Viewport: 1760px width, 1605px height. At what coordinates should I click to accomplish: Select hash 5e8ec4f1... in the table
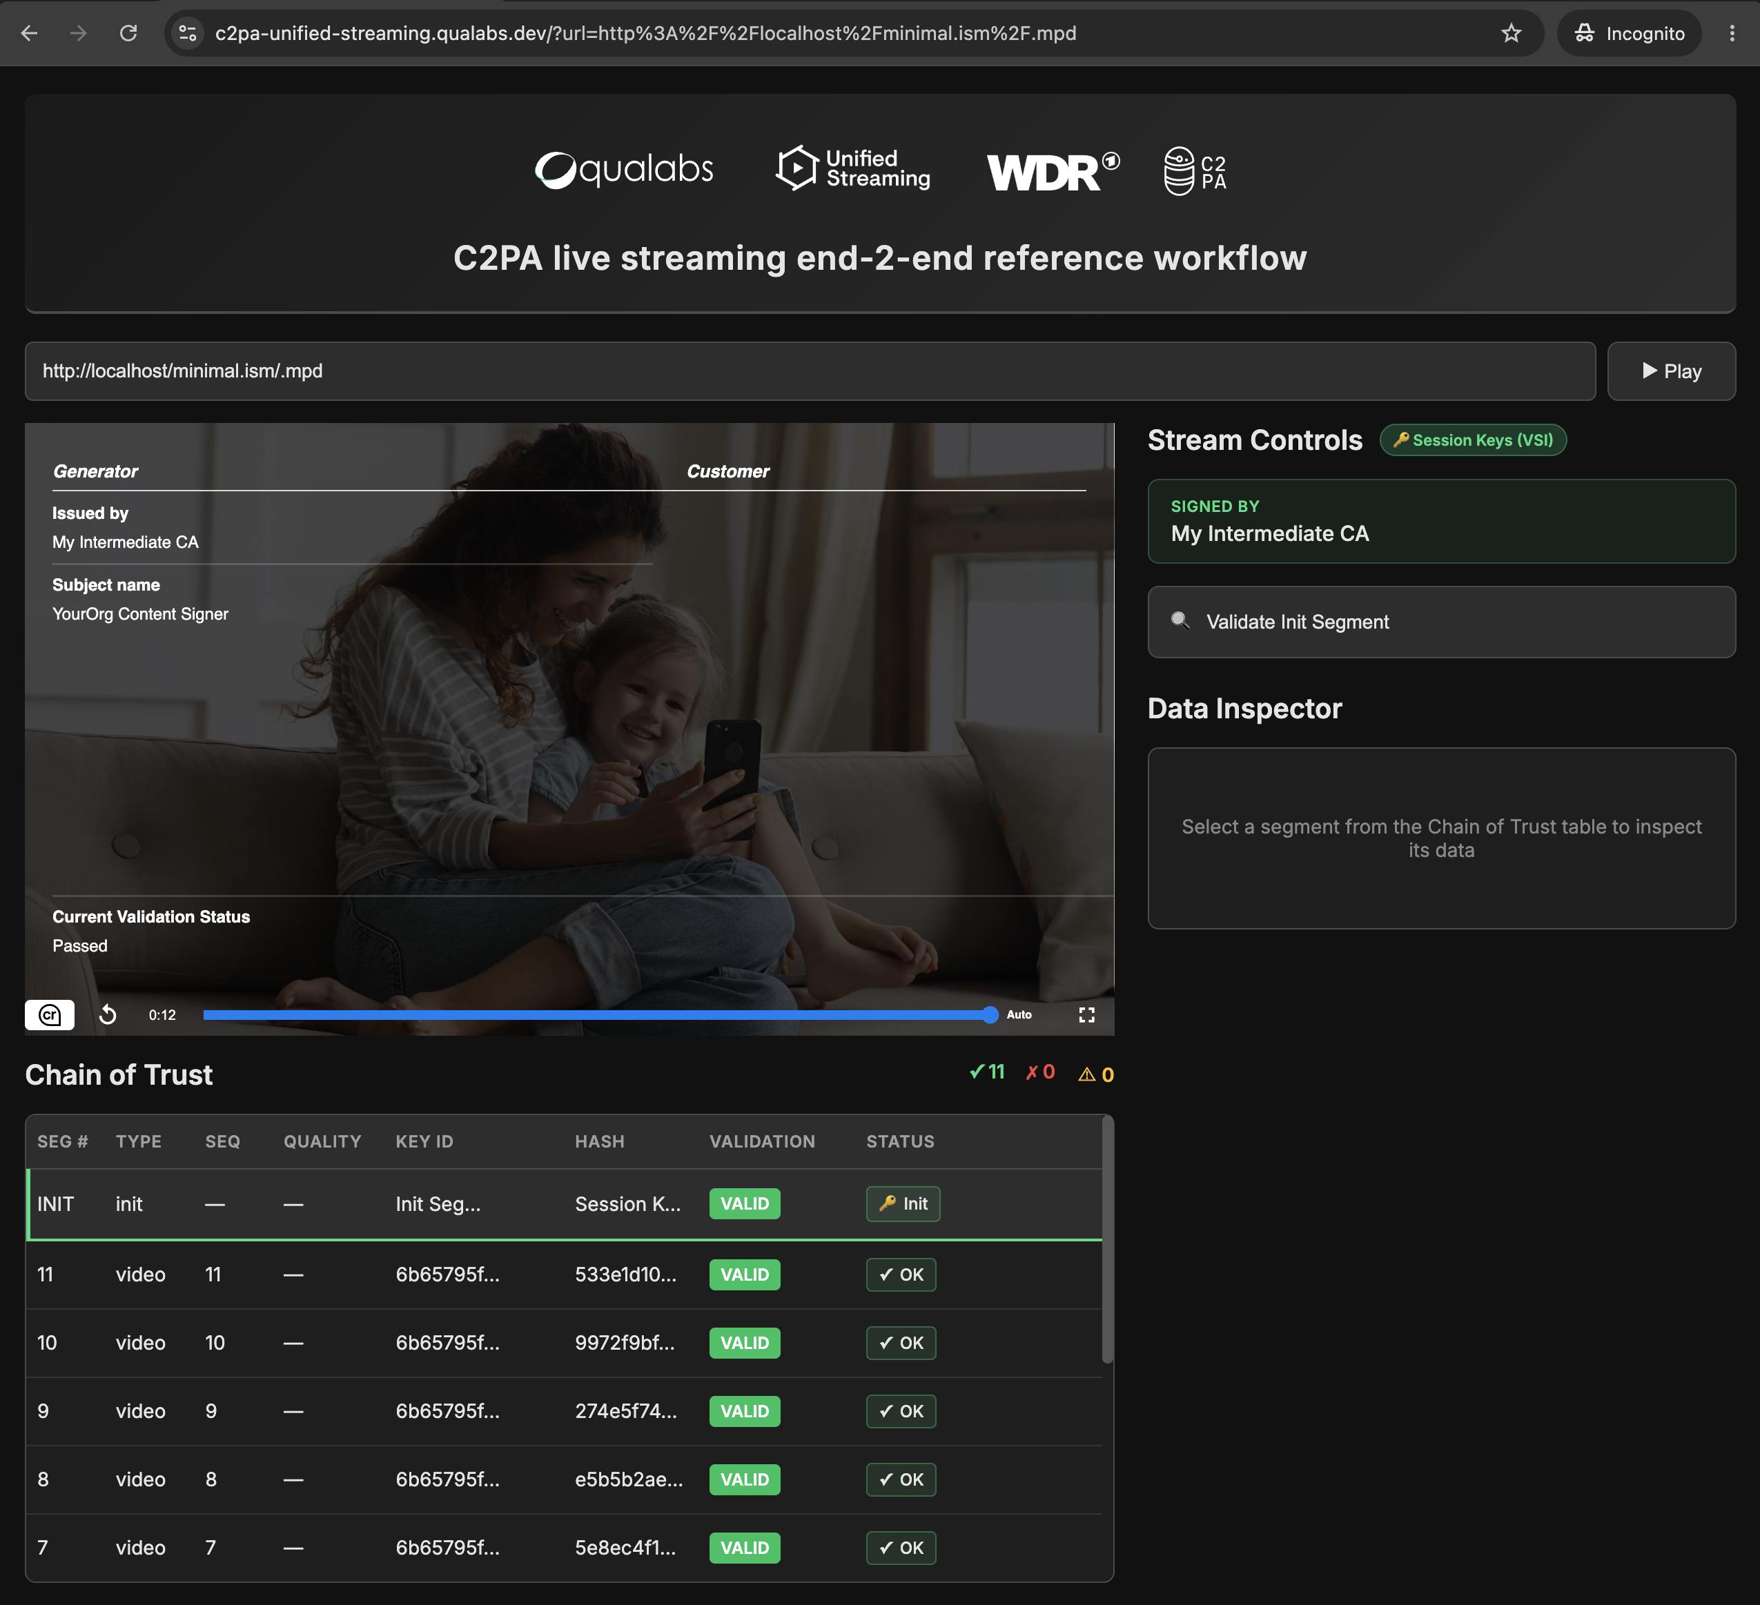point(626,1548)
